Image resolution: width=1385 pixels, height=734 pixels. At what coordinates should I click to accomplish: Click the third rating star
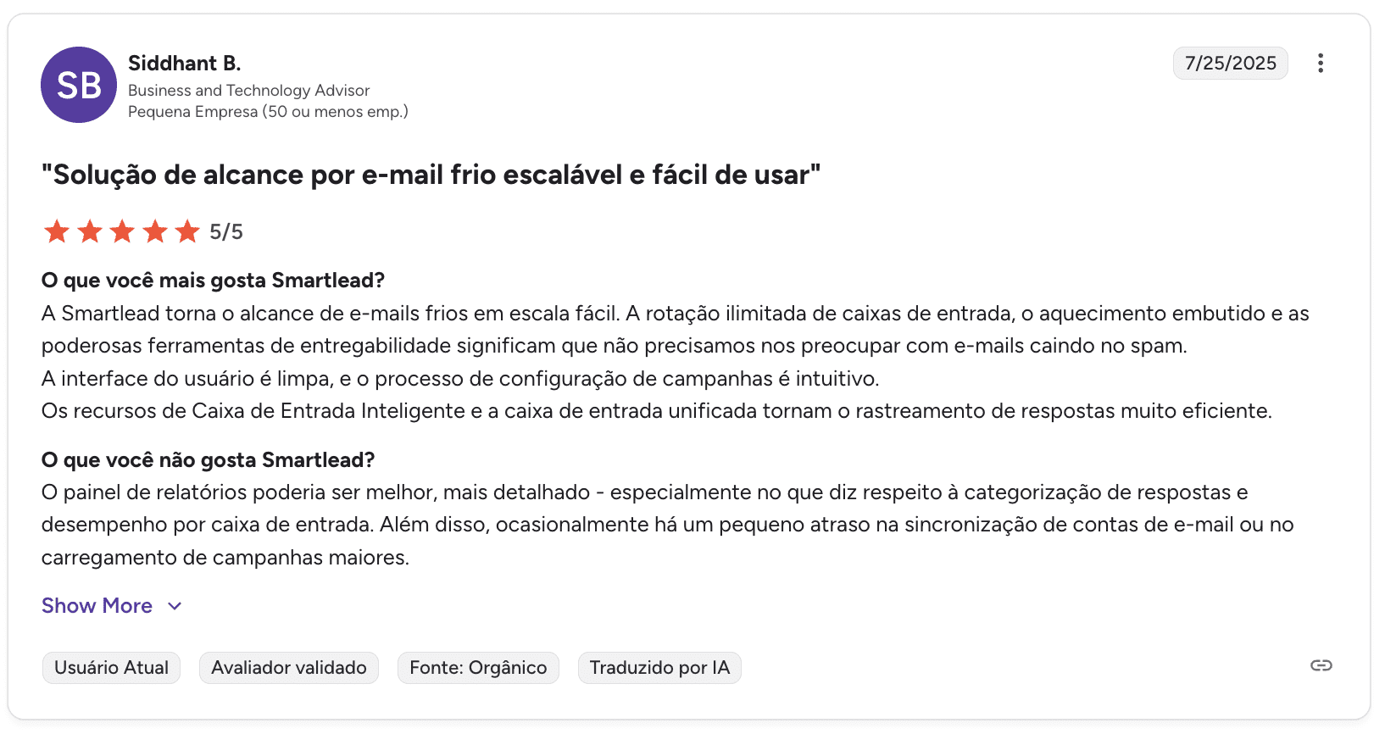click(122, 231)
